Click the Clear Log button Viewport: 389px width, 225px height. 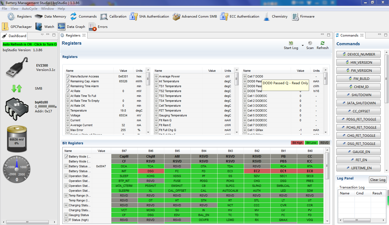378,180
